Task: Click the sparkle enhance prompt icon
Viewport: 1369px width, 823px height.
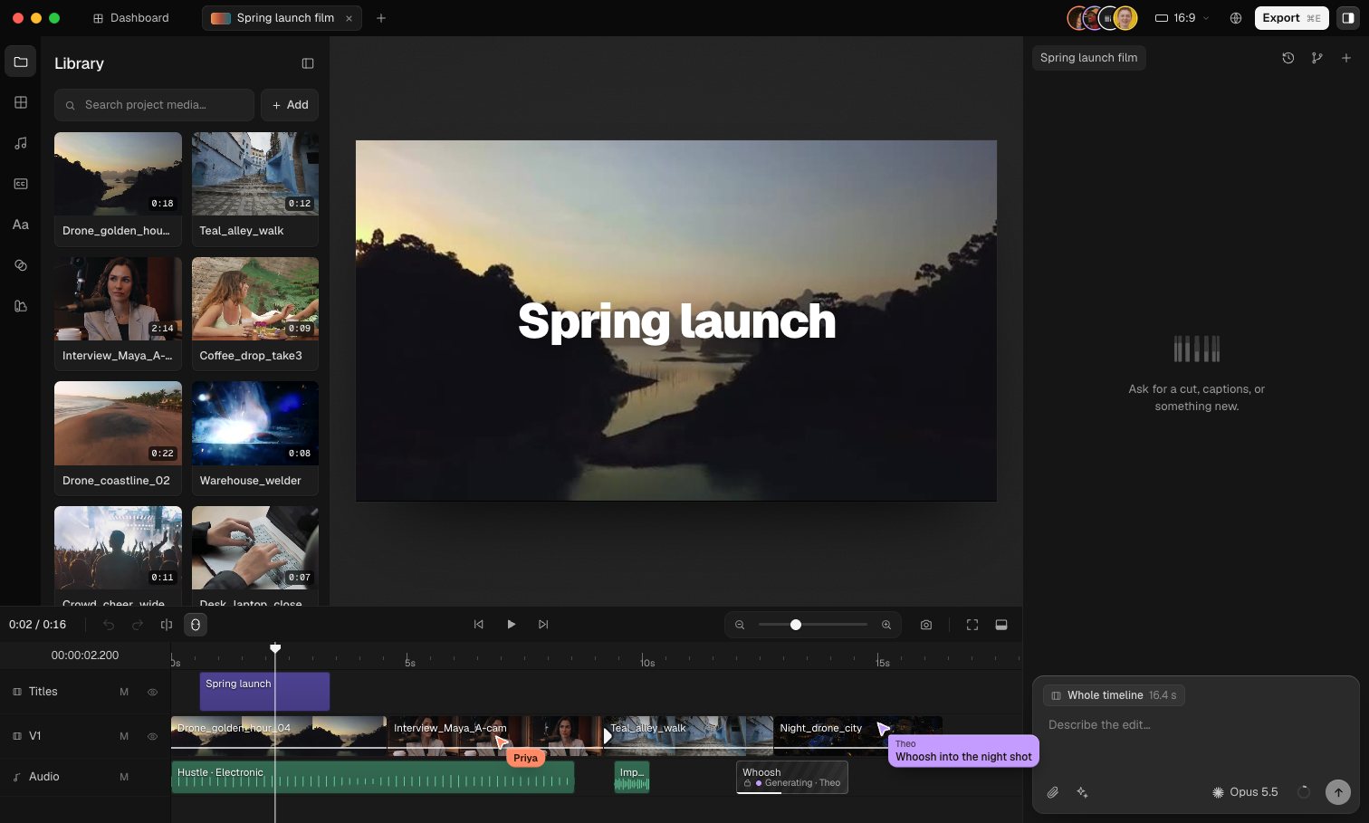Action: pyautogui.click(x=1082, y=792)
